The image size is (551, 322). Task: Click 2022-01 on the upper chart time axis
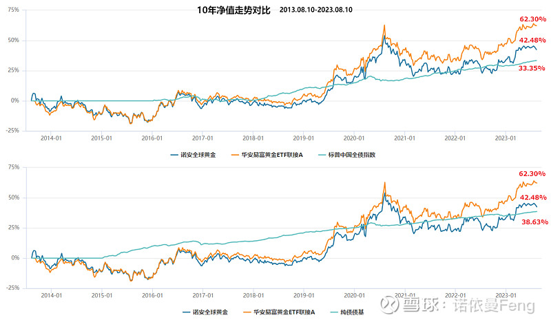point(455,138)
